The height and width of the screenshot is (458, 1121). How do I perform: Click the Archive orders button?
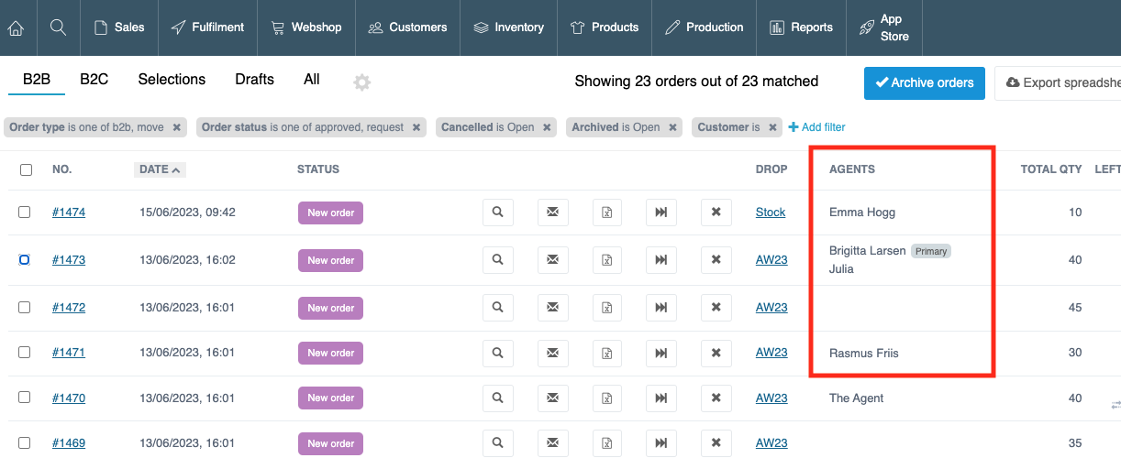click(925, 82)
